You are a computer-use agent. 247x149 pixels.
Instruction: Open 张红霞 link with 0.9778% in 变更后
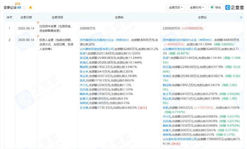167,67
